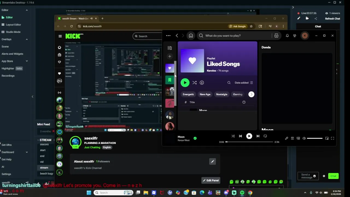The height and width of the screenshot is (197, 350).
Task: Enable shuffle next to the green play button
Action: click(x=194, y=83)
